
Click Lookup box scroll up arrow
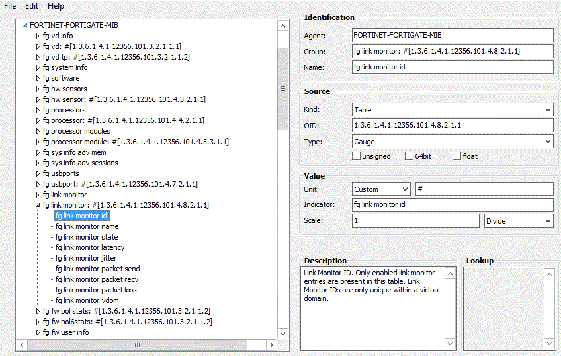[x=549, y=275]
